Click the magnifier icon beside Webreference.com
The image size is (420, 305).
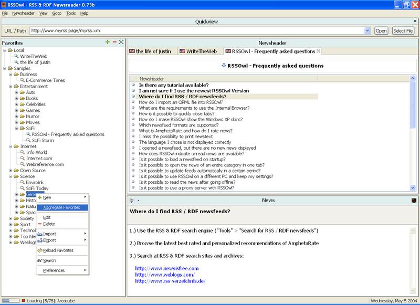[x=23, y=164]
